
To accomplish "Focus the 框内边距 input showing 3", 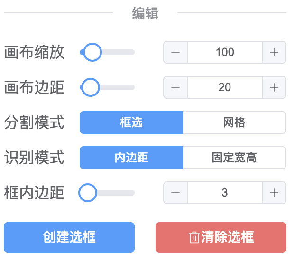I will click(225, 193).
